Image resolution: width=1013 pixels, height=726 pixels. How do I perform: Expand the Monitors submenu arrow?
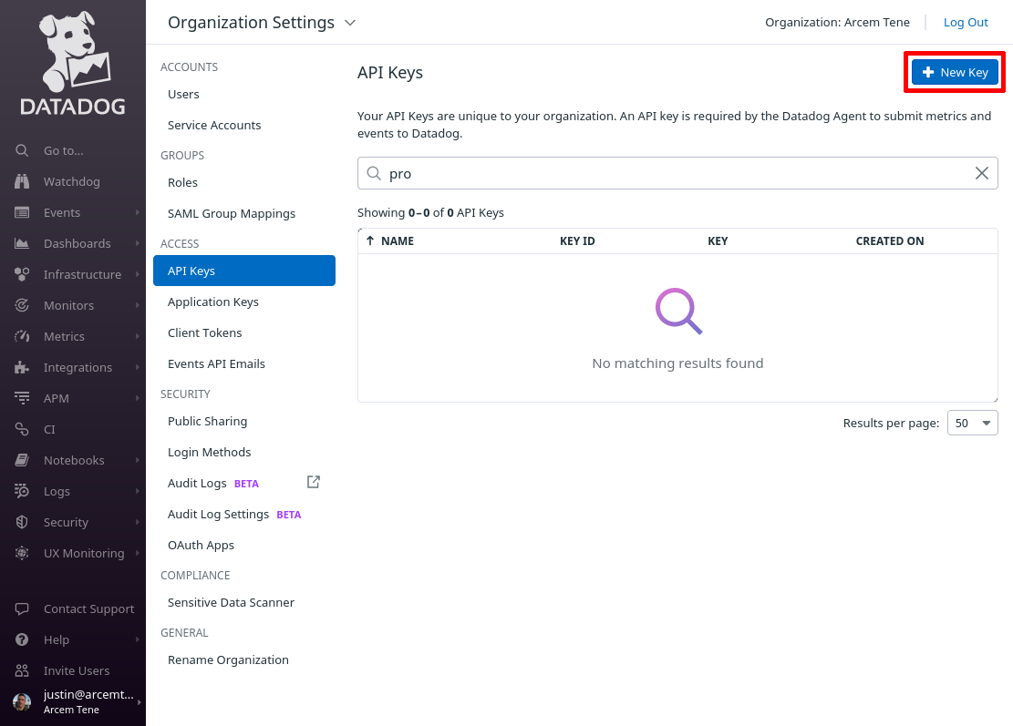point(138,305)
